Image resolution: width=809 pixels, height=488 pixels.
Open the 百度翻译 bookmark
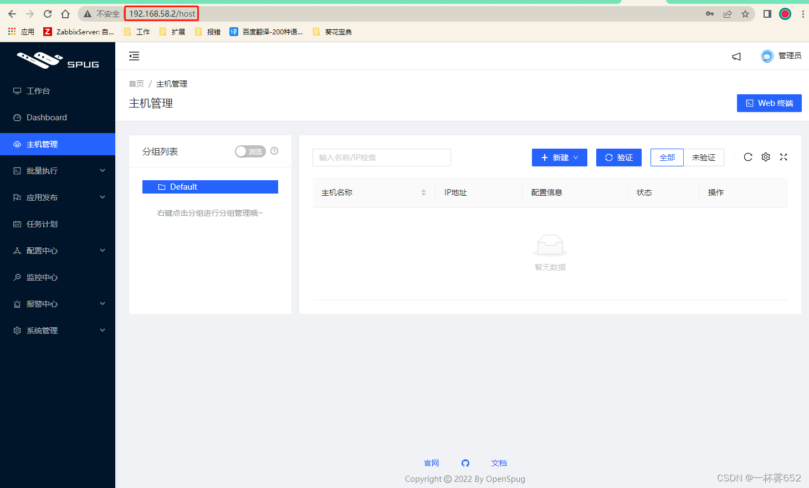point(267,32)
